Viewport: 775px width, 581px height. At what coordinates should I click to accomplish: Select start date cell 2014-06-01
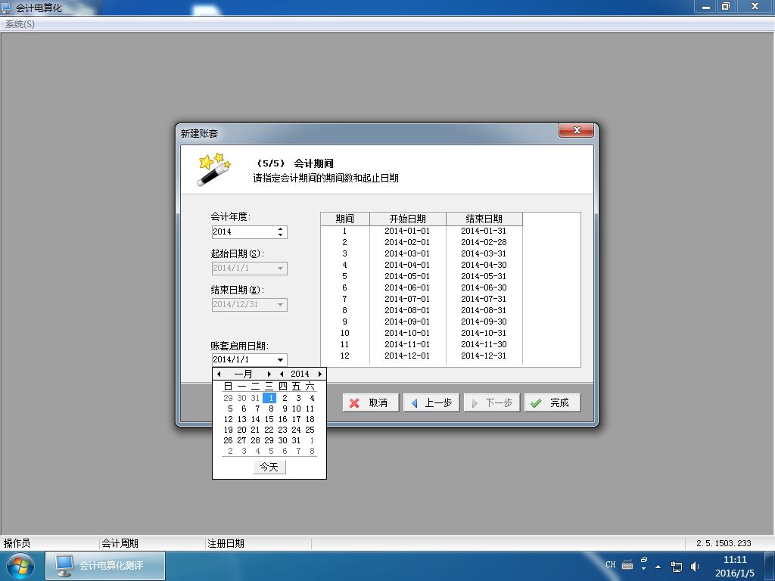click(x=407, y=287)
